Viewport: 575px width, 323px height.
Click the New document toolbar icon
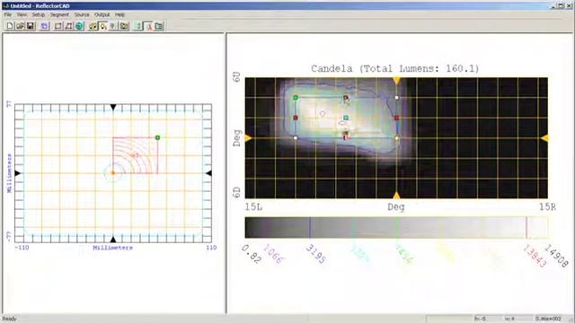pos(10,26)
